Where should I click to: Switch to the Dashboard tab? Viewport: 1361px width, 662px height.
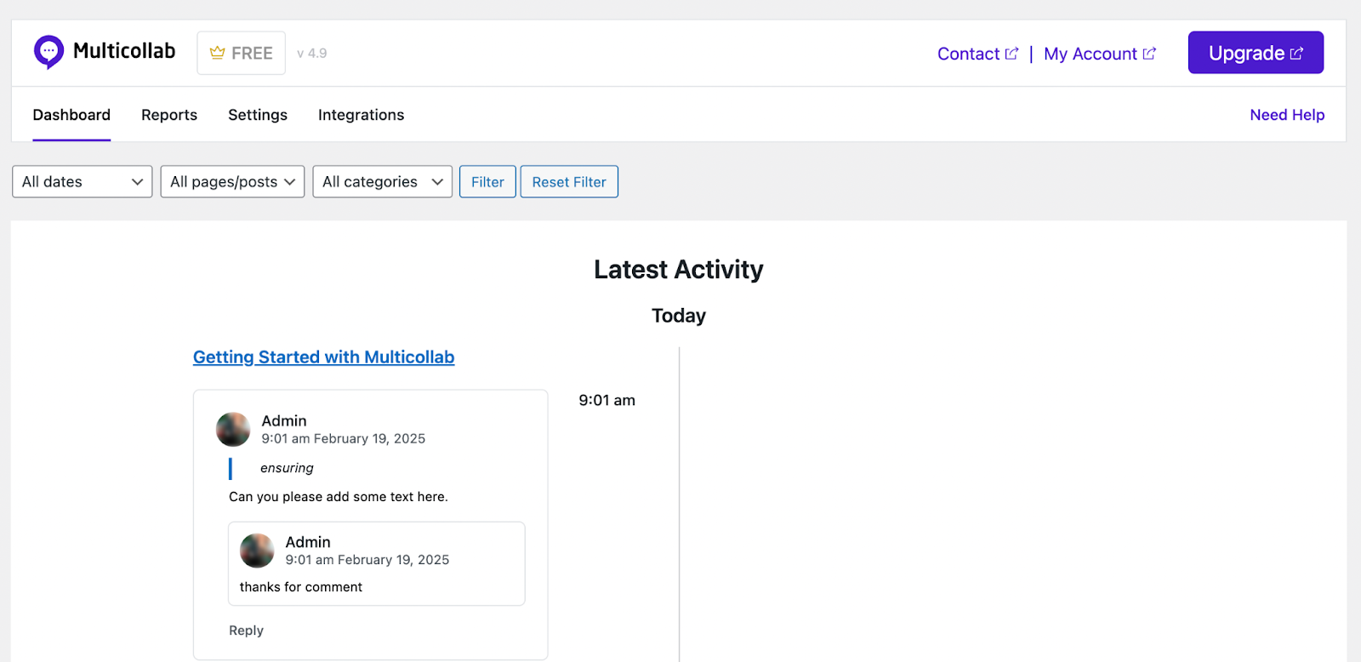[71, 115]
